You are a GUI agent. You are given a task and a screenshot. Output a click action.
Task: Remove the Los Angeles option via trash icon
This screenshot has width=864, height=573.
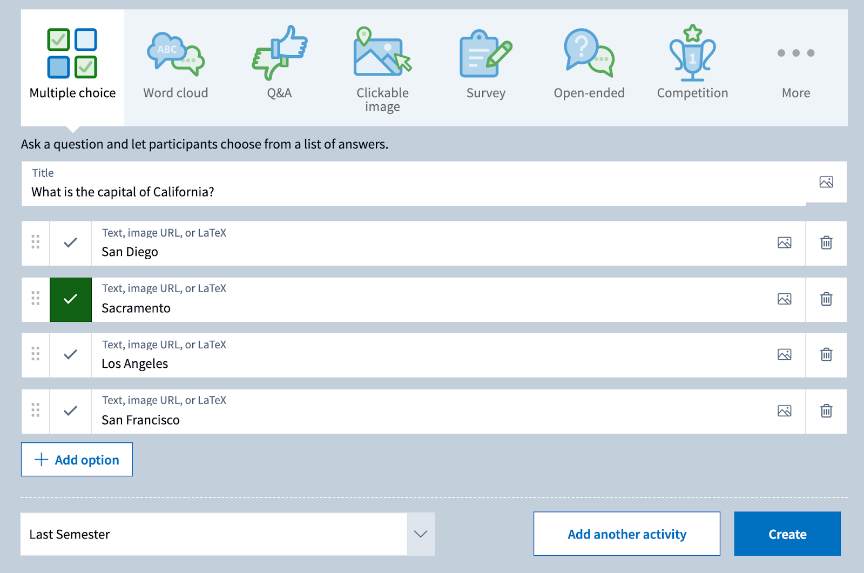click(x=826, y=355)
